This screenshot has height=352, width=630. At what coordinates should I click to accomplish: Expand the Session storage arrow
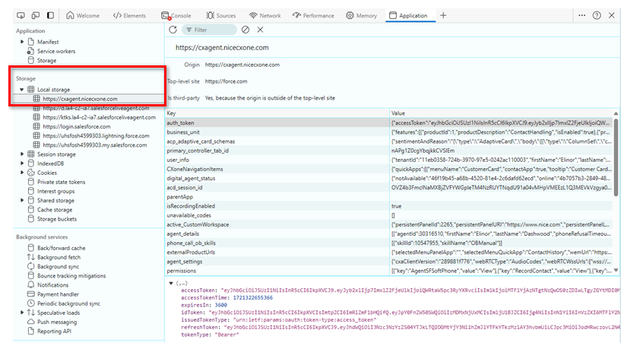click(x=22, y=154)
